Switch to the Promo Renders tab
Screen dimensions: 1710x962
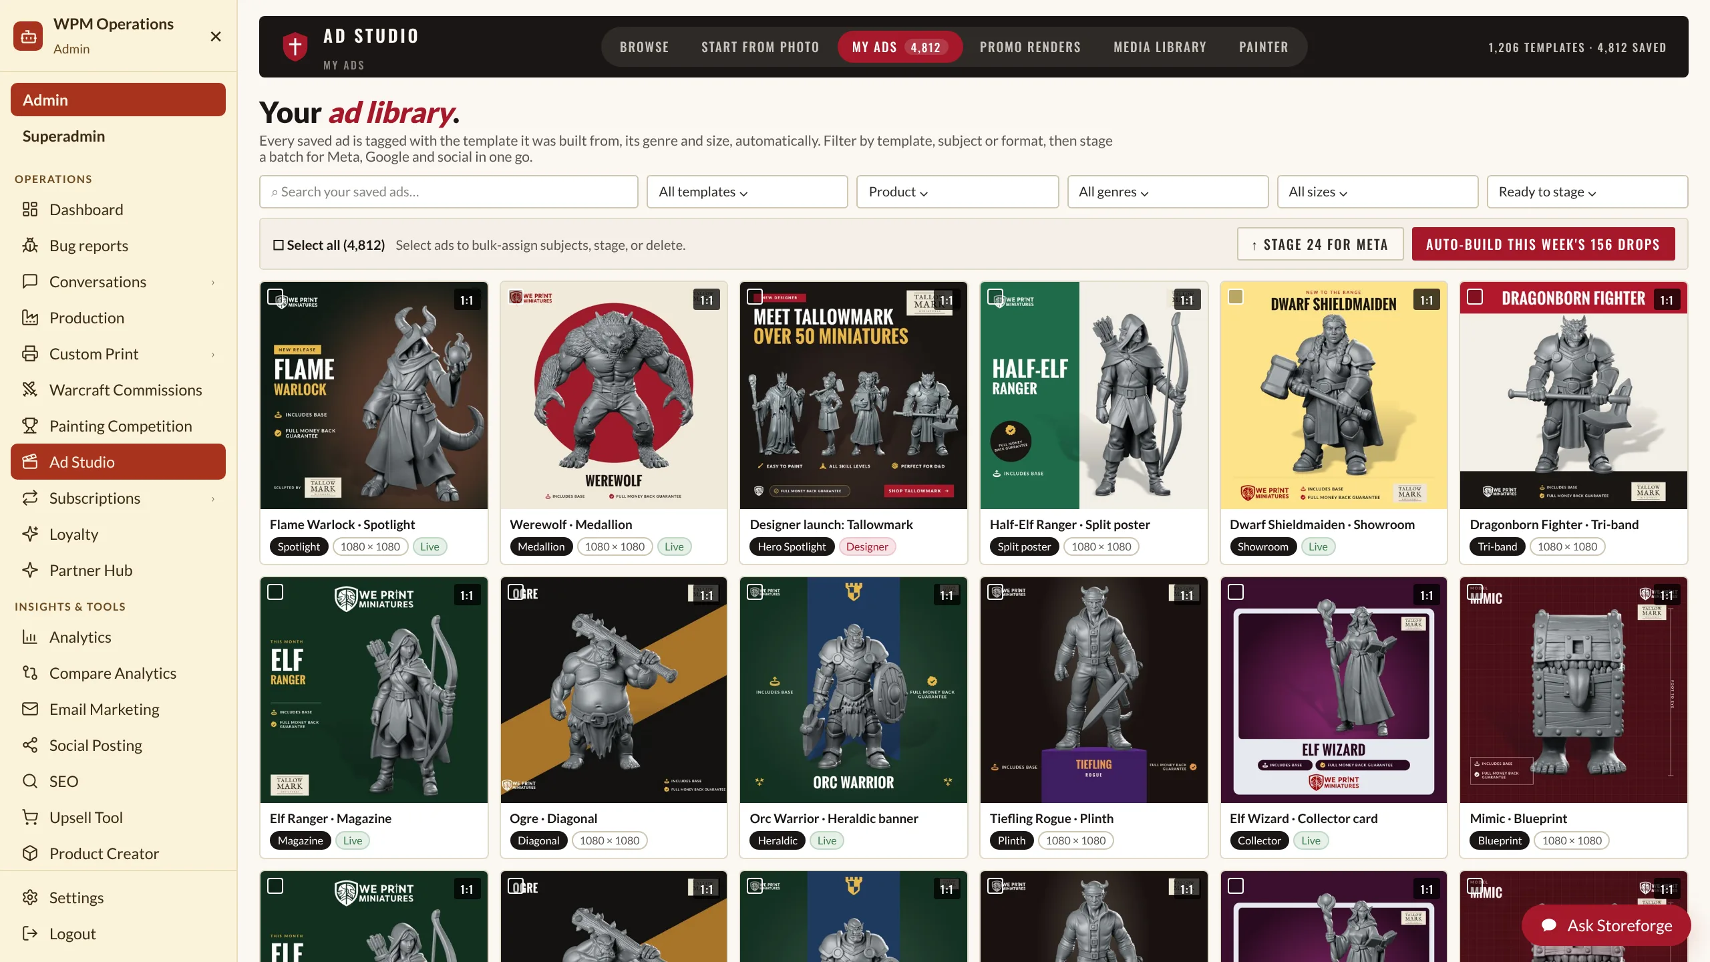pos(1030,47)
